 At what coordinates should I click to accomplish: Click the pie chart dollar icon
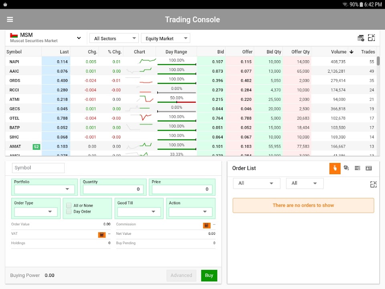(x=346, y=168)
